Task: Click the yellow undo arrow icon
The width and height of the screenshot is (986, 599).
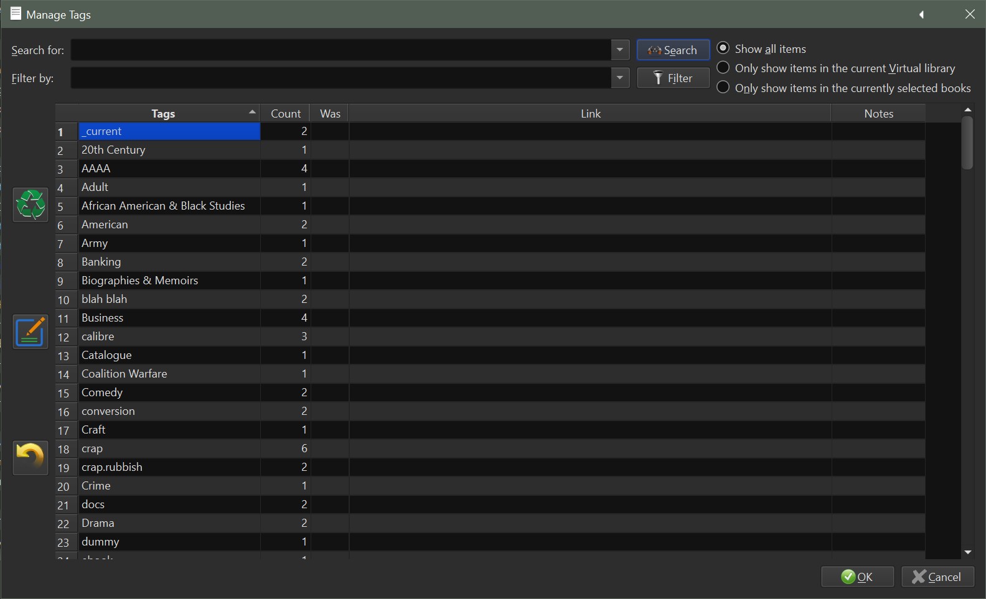Action: pyautogui.click(x=31, y=458)
